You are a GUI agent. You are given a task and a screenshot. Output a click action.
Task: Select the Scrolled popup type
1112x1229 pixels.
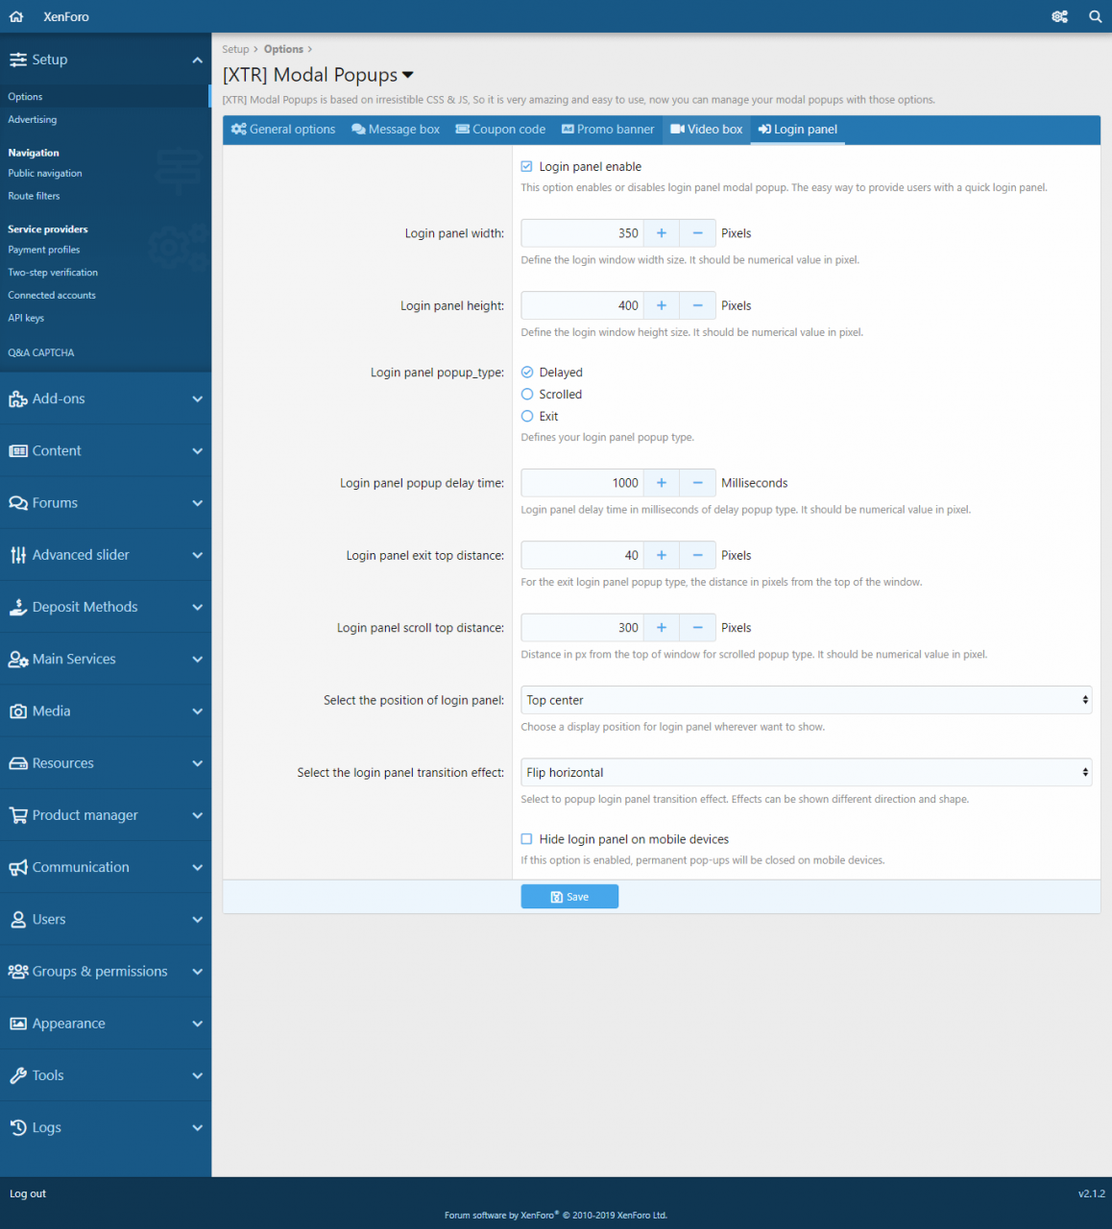[527, 395]
